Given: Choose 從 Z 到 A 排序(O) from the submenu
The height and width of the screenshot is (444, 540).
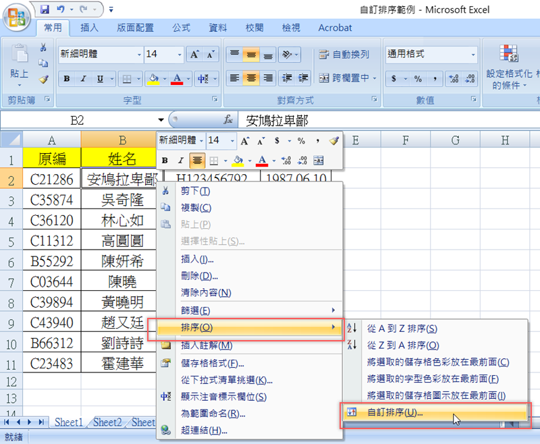Looking at the screenshot, I should 437,345.
